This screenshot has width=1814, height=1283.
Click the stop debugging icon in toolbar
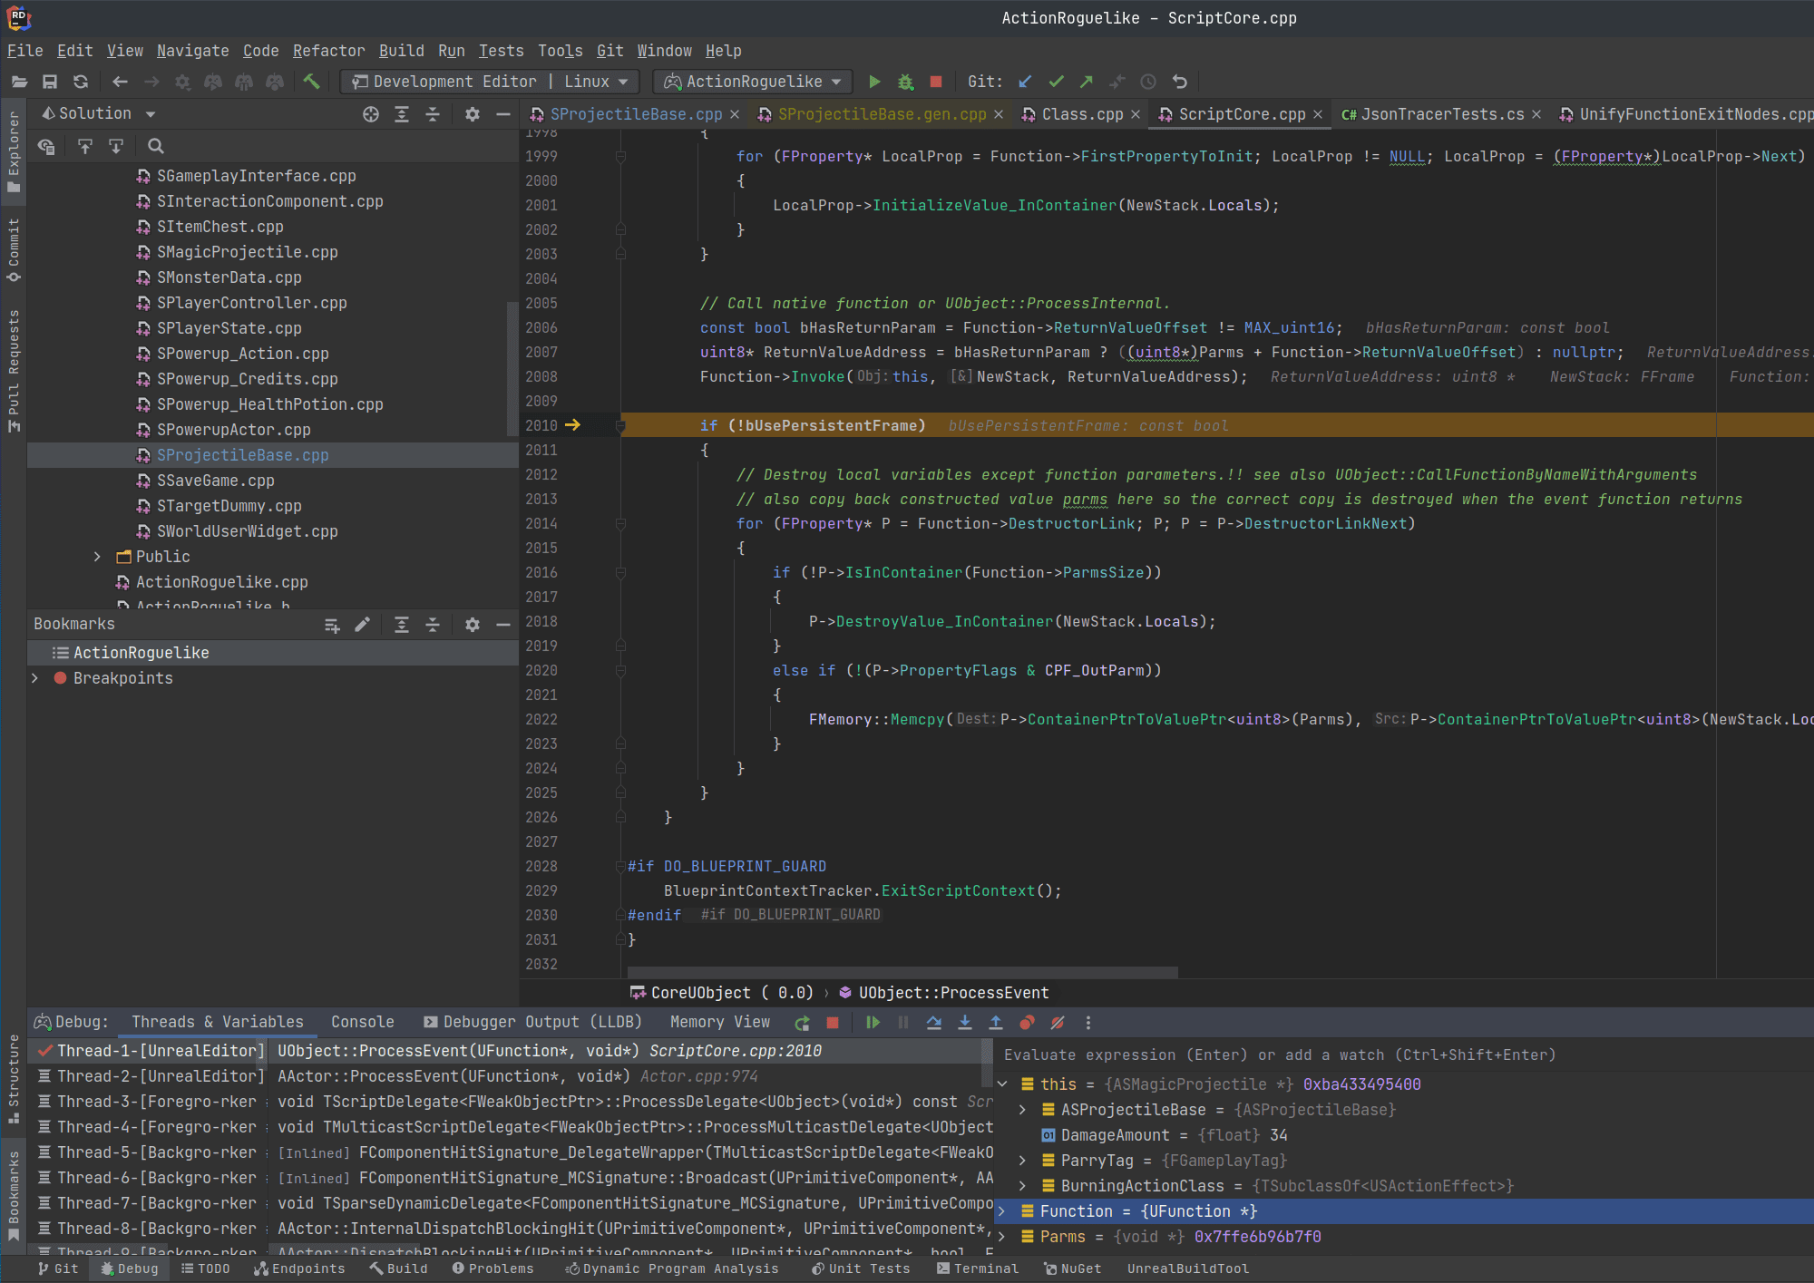click(936, 81)
